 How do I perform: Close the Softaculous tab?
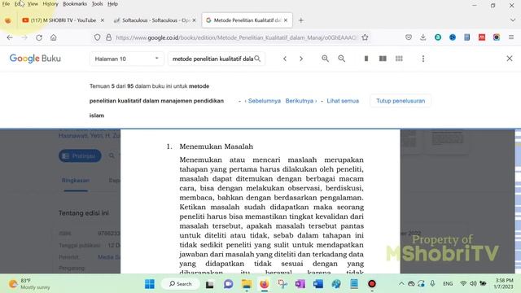[x=195, y=20]
